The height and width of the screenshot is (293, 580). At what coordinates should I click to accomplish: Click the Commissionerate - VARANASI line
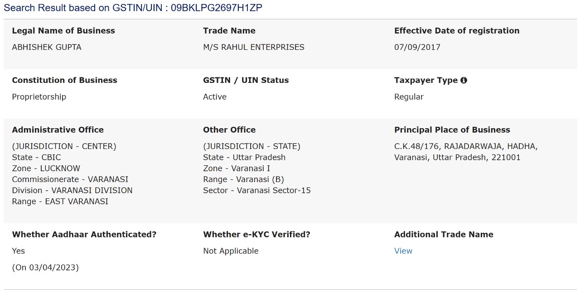coord(70,179)
